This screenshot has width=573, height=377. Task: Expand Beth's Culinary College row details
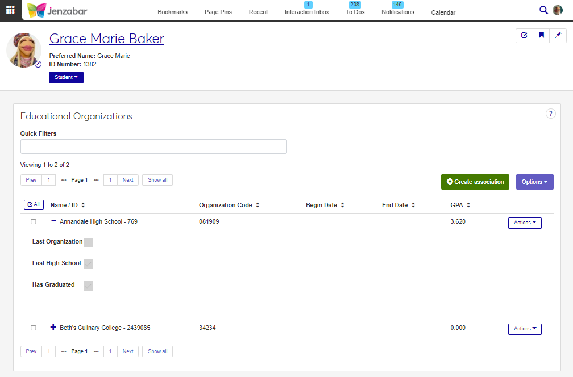[53, 328]
